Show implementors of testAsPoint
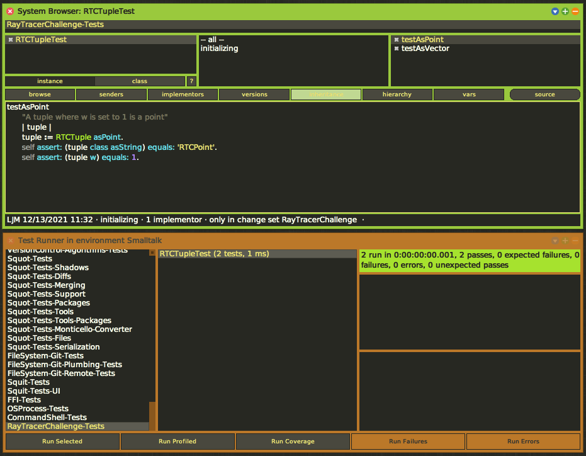 (x=183, y=94)
